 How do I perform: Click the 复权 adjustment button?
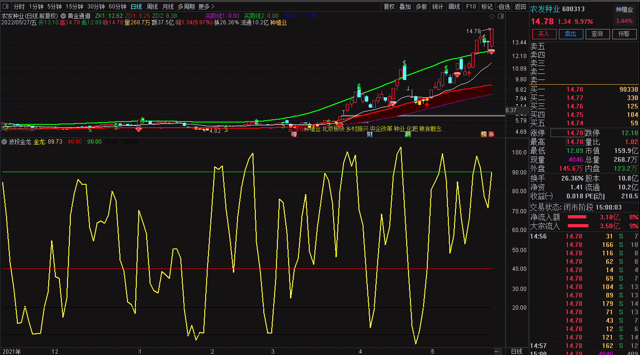pos(389,7)
